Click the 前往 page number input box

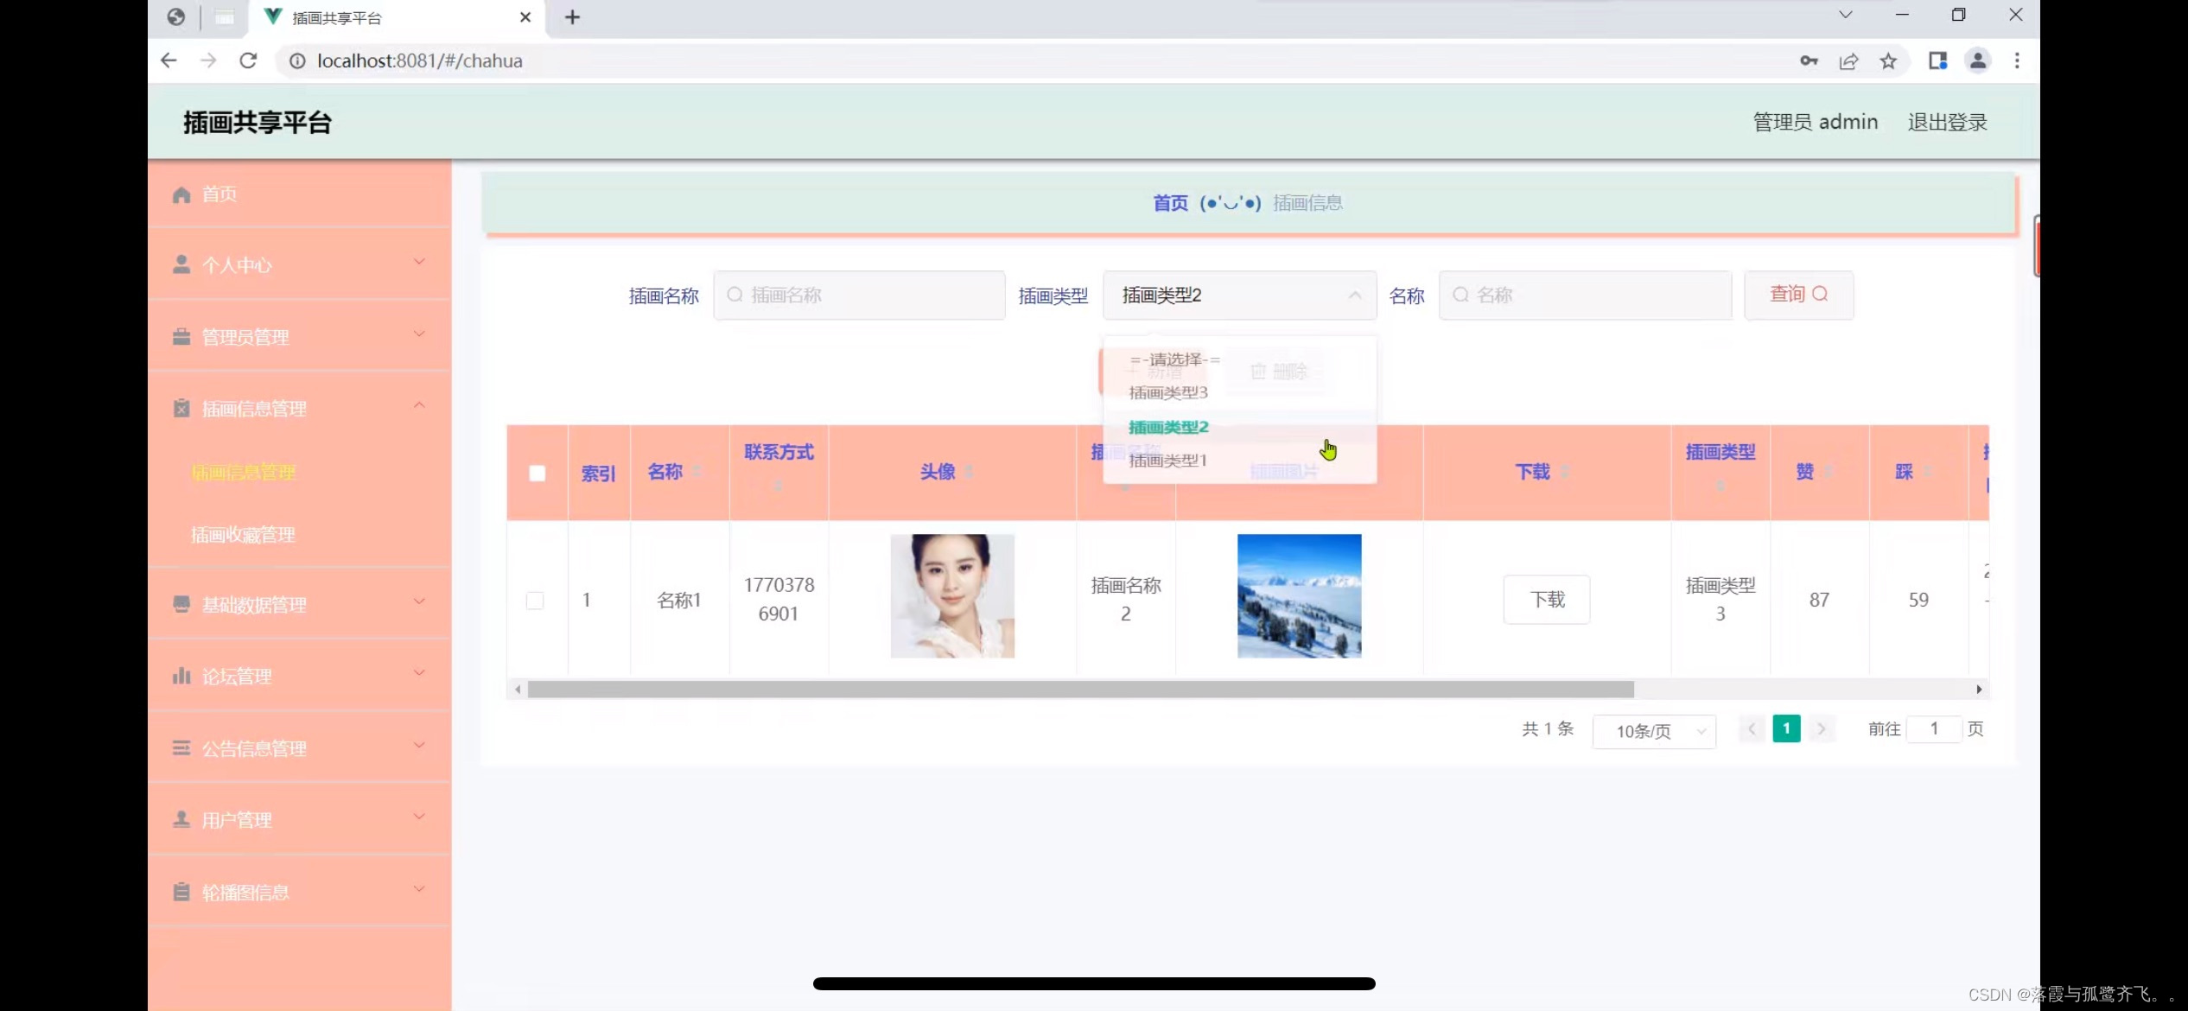(1934, 729)
